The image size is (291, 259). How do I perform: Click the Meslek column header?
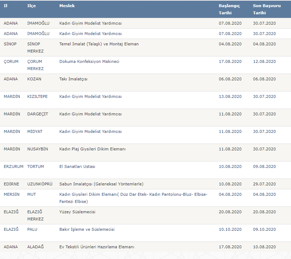(x=67, y=6)
